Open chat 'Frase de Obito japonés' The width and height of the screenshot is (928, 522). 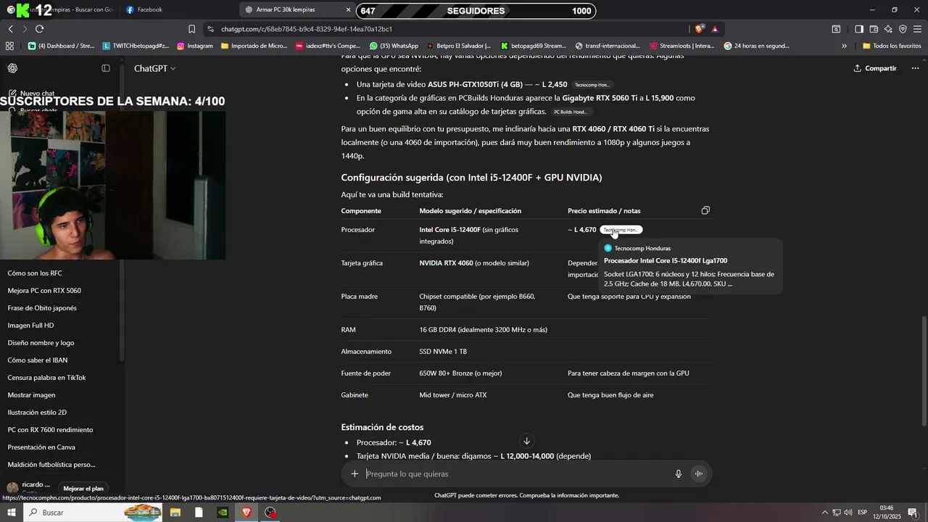[42, 308]
